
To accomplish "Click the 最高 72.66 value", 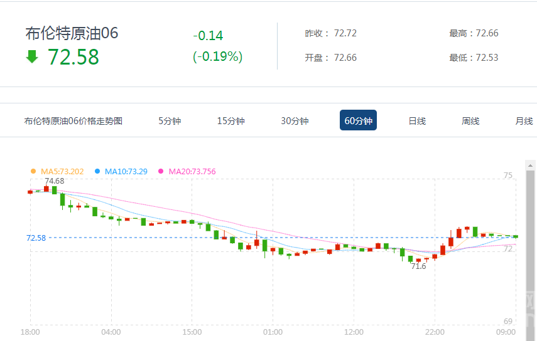I will pos(487,33).
